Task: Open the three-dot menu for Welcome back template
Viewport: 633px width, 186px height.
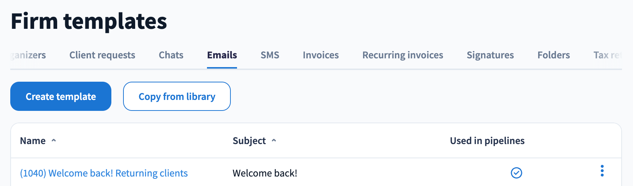Action: tap(602, 171)
